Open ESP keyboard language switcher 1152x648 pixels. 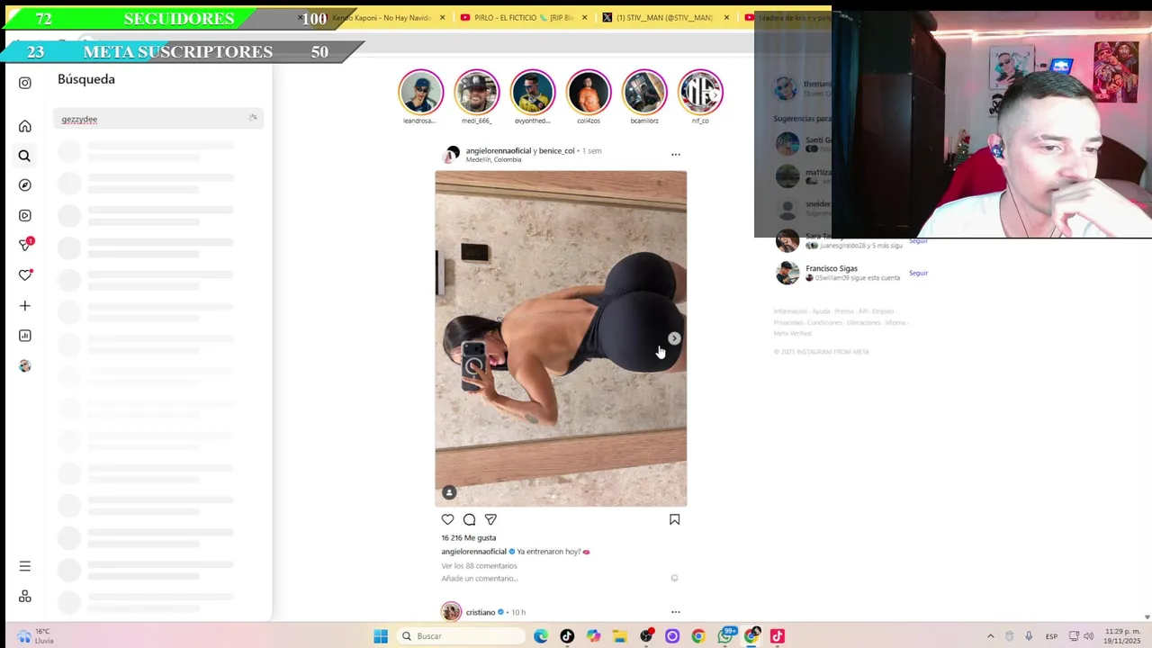1051,636
